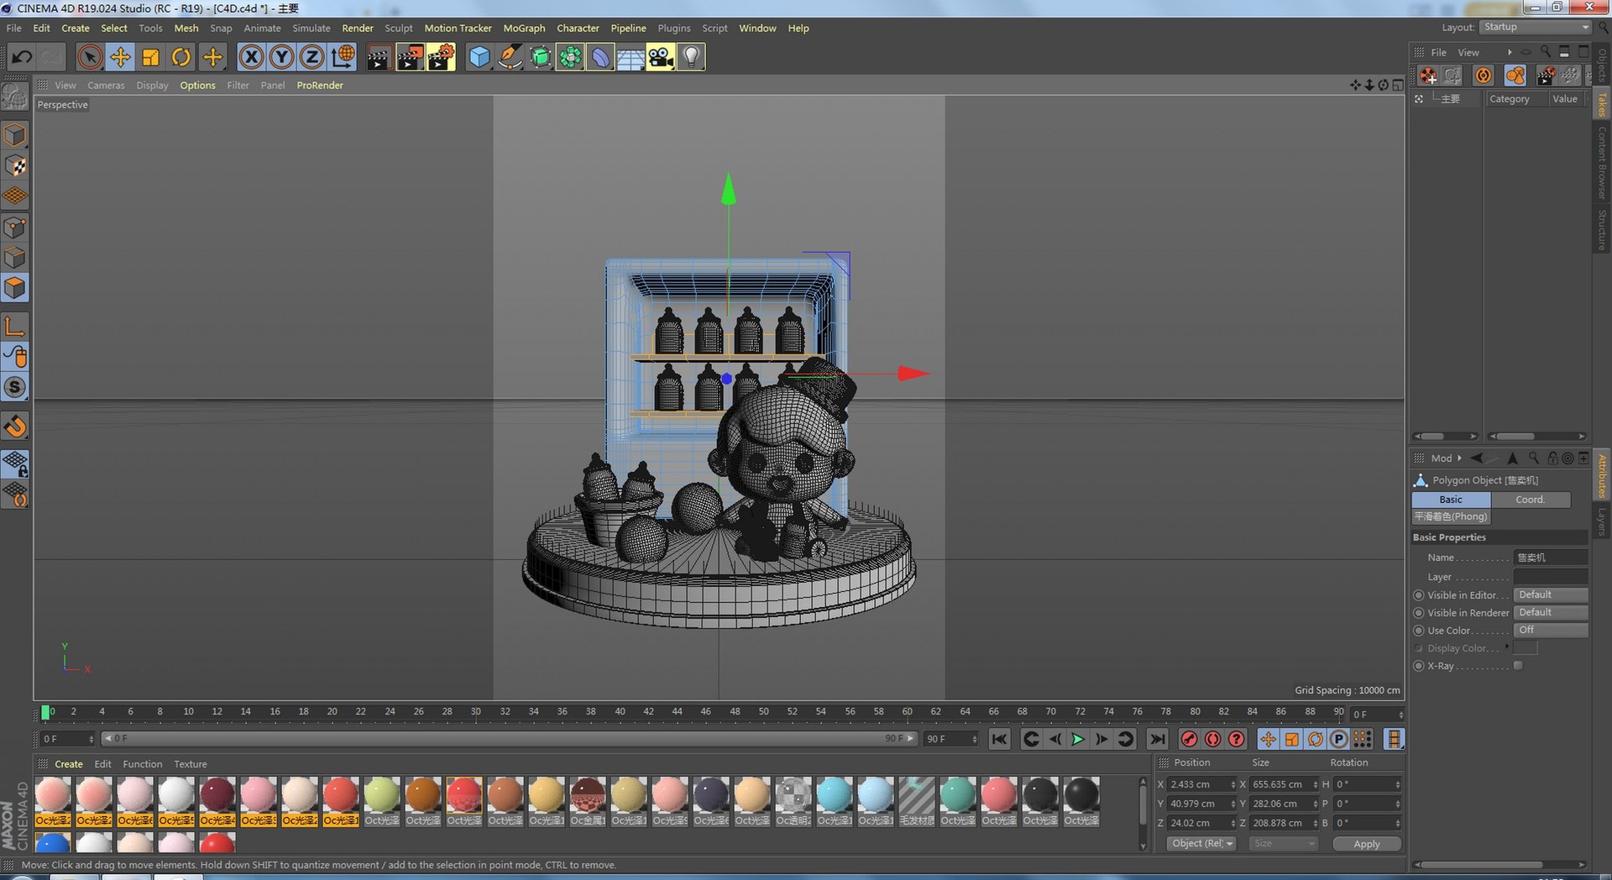1612x880 pixels.
Task: Select the Live Selection tool
Action: pyautogui.click(x=90, y=57)
